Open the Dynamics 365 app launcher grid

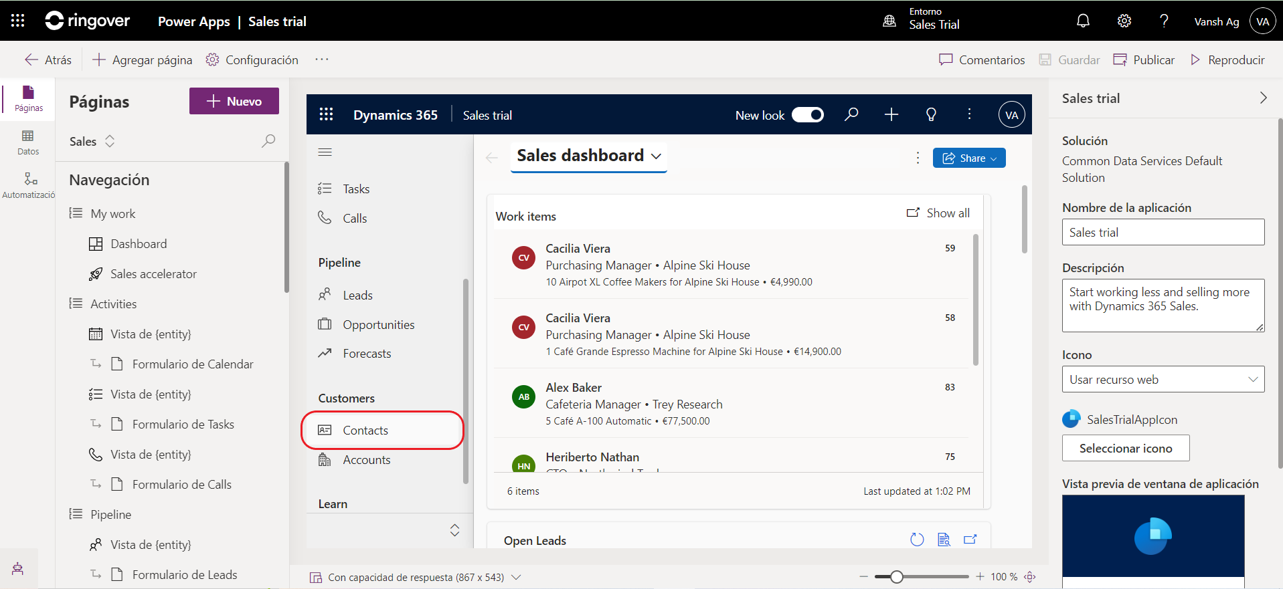click(x=326, y=114)
